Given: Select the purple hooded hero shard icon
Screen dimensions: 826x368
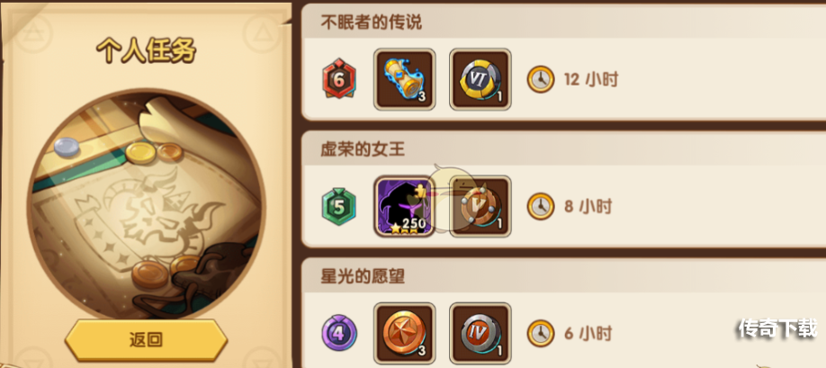Looking at the screenshot, I should (x=404, y=206).
